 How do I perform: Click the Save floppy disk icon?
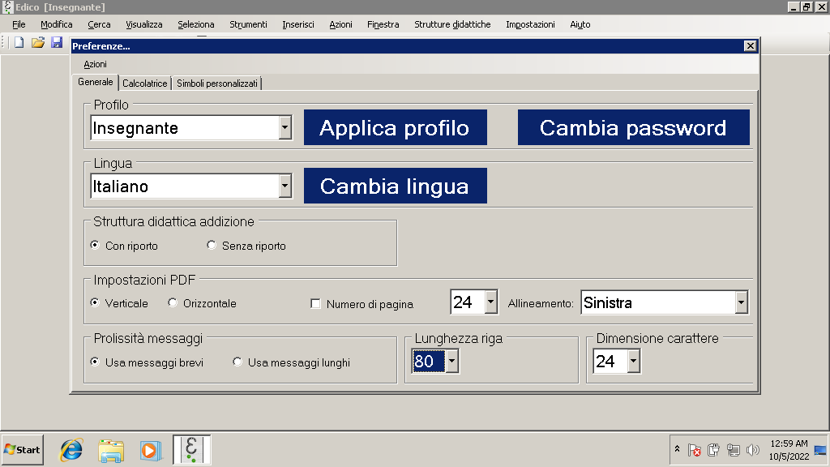click(57, 42)
